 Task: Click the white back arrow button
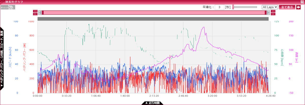(x=298, y=7)
